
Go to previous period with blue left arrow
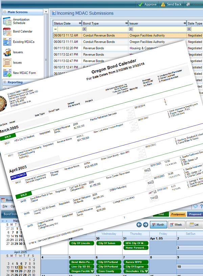click(x=139, y=224)
